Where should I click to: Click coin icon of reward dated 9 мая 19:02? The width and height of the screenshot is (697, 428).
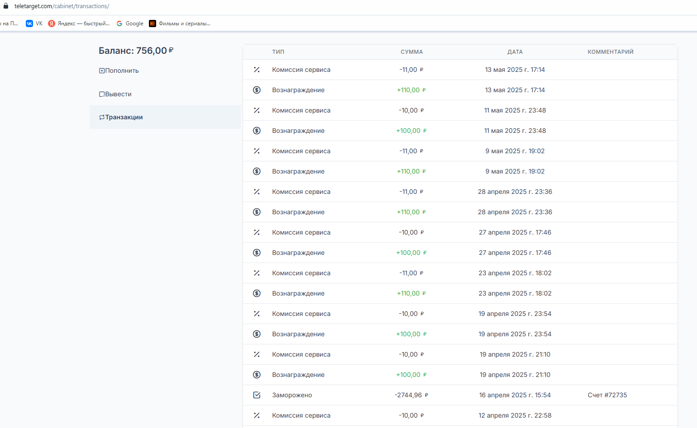pyautogui.click(x=257, y=171)
